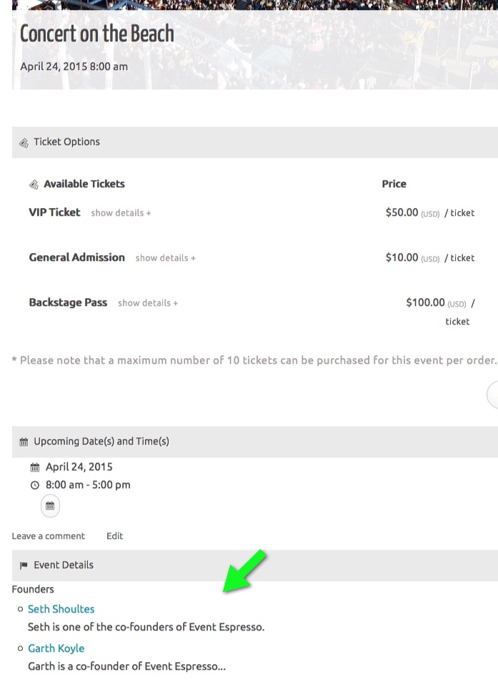Click the Ticket Options section header
This screenshot has height=687, width=498.
(255, 142)
